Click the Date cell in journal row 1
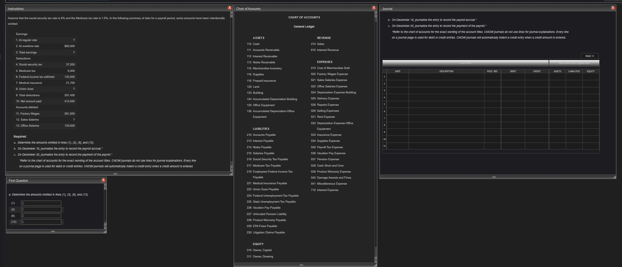The image size is (622, 267). tap(398, 77)
